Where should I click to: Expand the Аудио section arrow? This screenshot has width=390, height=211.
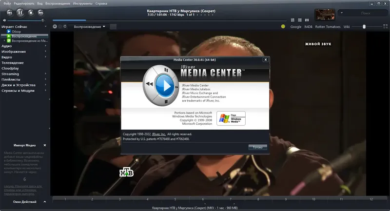[45, 46]
